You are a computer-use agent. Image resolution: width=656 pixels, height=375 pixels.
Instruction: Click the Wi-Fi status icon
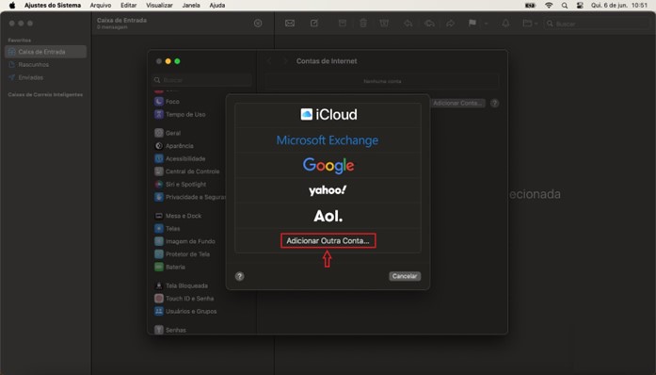(549, 6)
